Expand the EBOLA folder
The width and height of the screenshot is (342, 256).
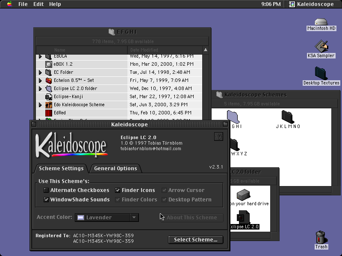coord(40,56)
